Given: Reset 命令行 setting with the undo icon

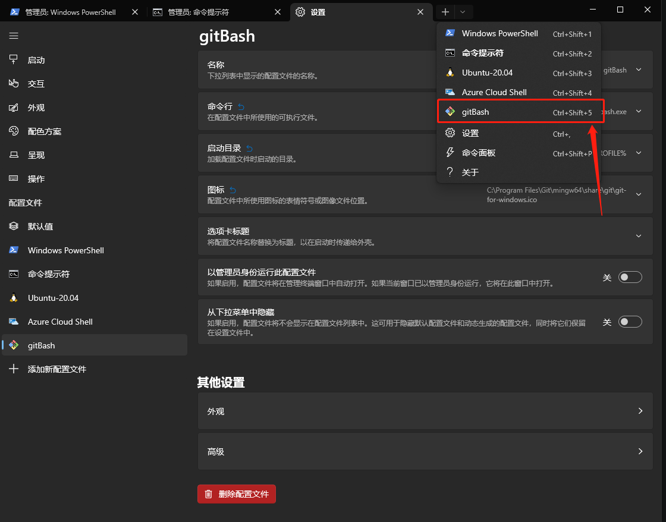Looking at the screenshot, I should point(241,106).
